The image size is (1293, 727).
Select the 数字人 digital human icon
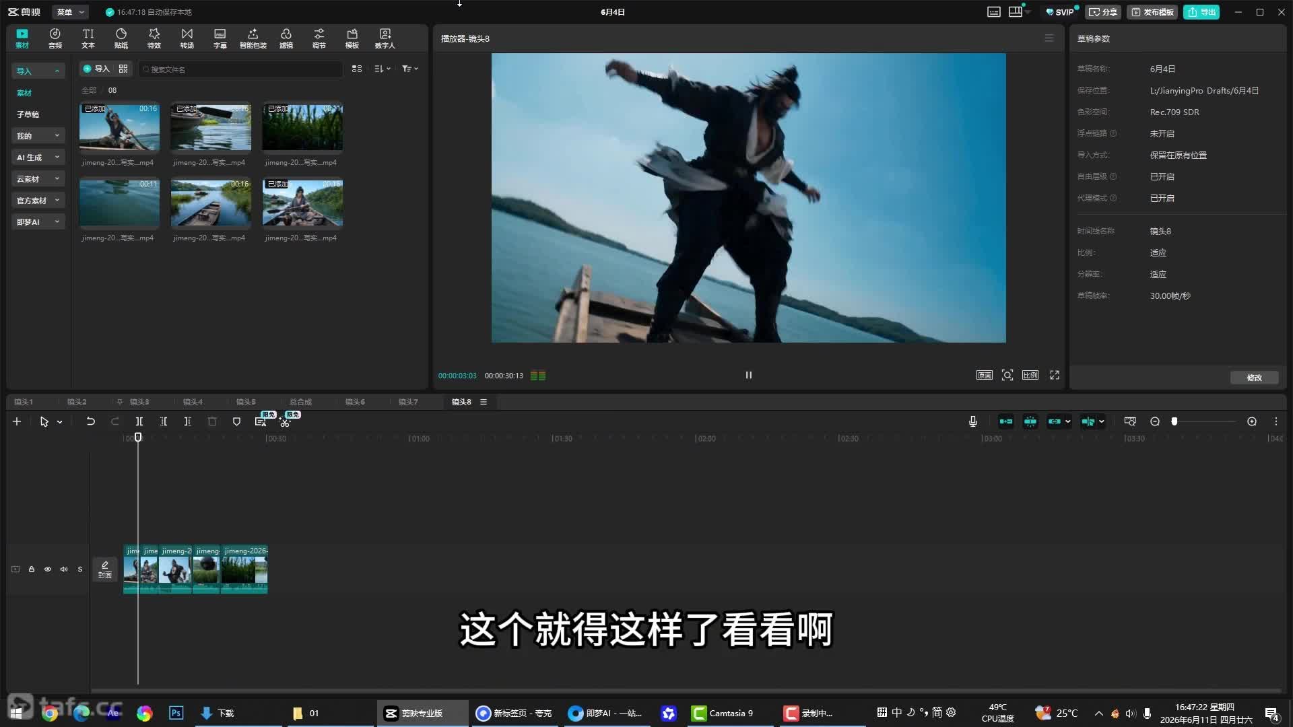pyautogui.click(x=385, y=38)
